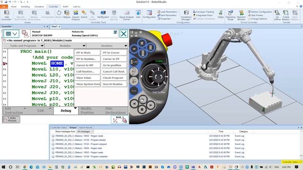303x170 pixels.
Task: Close the FlexPendant program editor with X
Action: [x=124, y=34]
